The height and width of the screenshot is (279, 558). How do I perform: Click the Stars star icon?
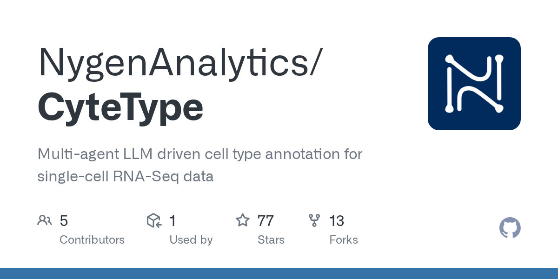click(242, 220)
